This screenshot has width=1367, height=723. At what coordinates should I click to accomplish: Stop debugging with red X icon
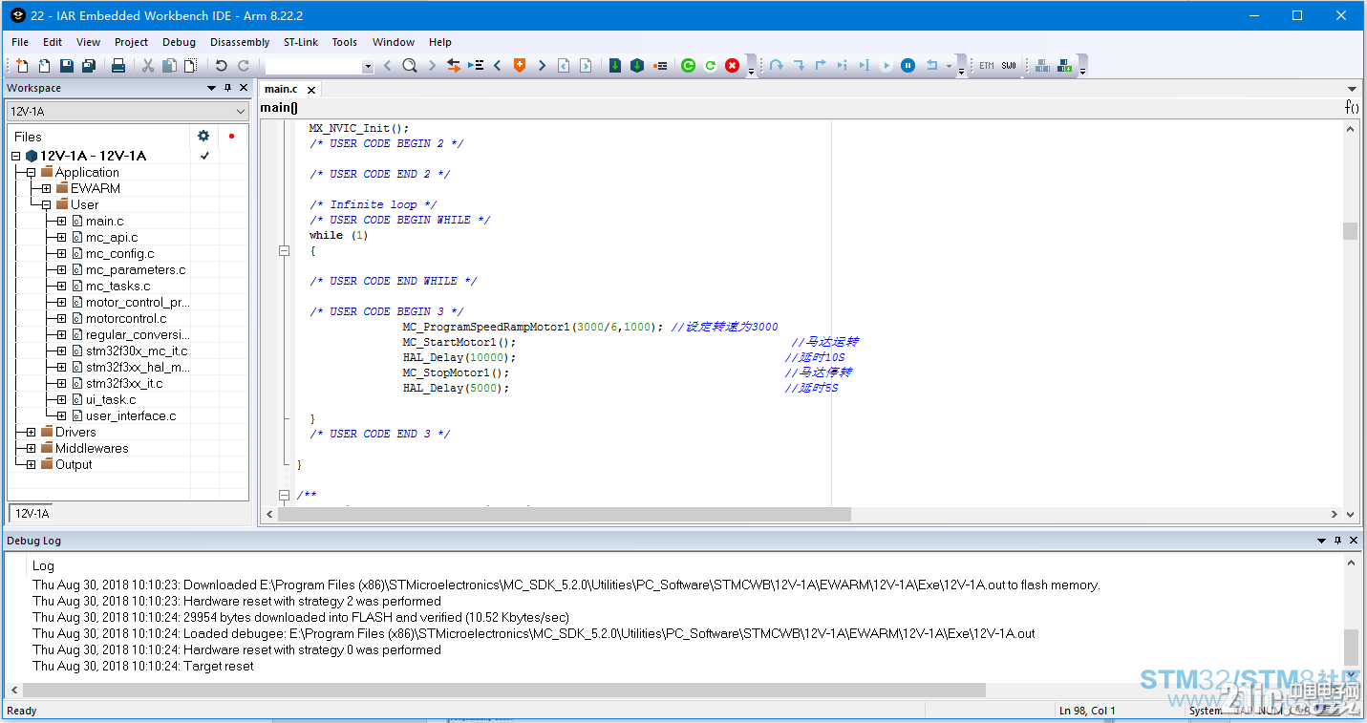pyautogui.click(x=732, y=66)
